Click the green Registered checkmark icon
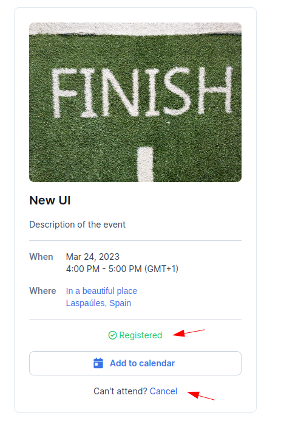 point(112,335)
